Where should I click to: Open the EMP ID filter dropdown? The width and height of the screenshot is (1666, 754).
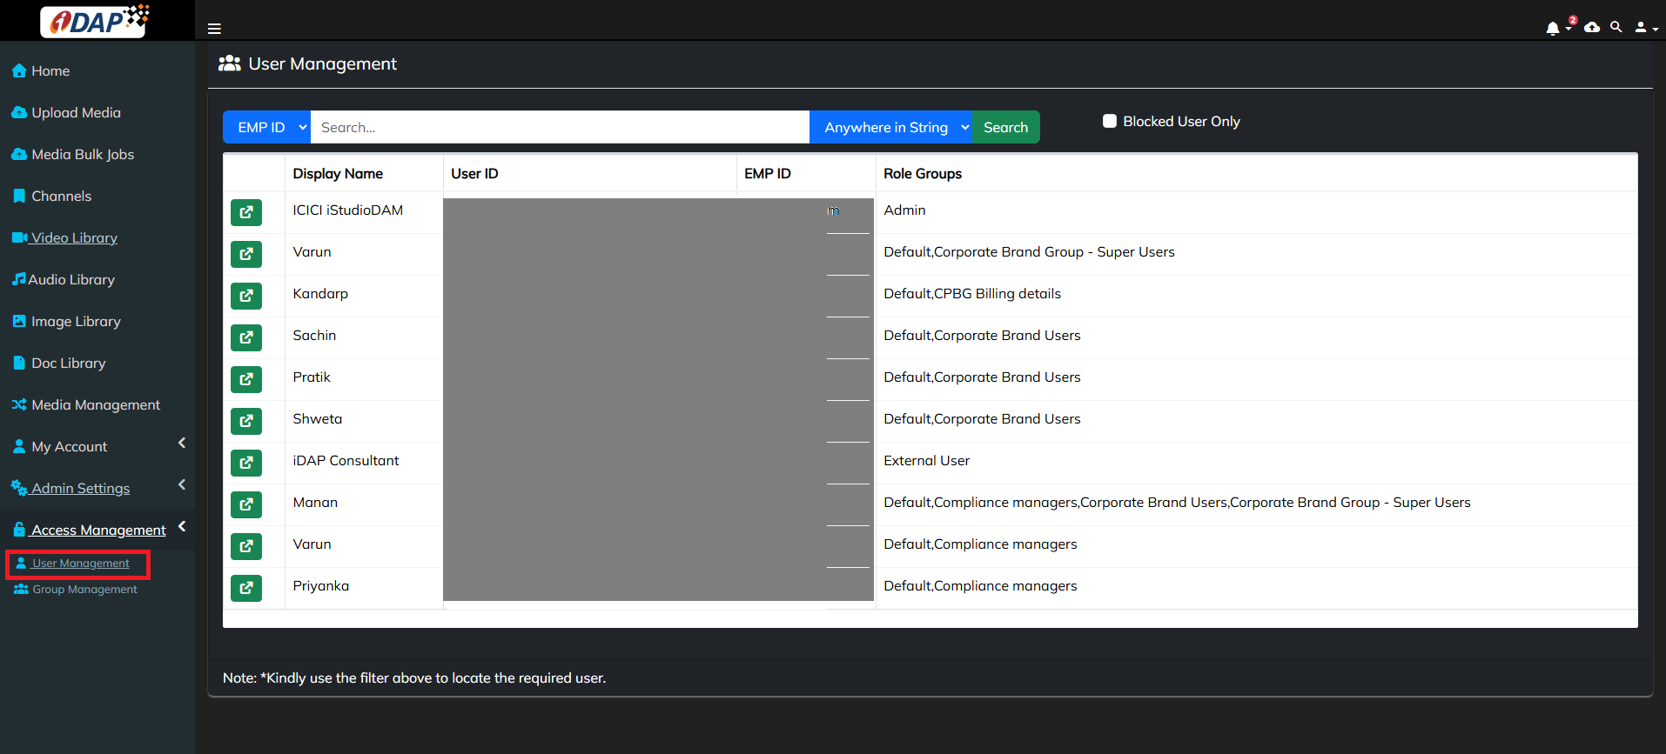click(266, 127)
